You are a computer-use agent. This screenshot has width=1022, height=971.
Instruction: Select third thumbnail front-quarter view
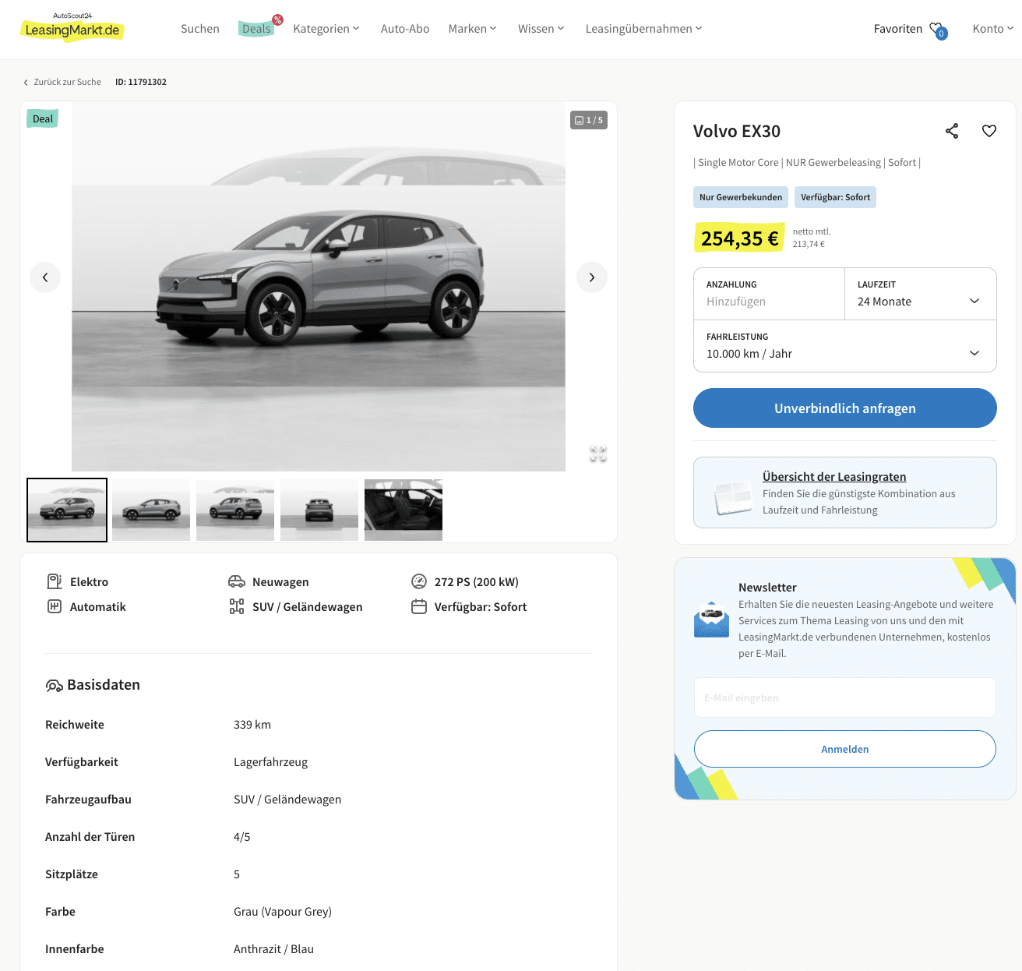(235, 510)
